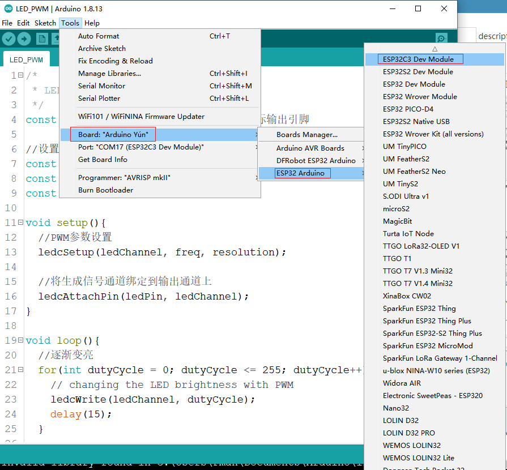Select MagicBit board

[434, 221]
